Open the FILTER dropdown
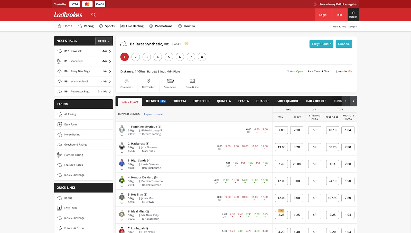The width and height of the screenshot is (411, 233). (x=104, y=41)
